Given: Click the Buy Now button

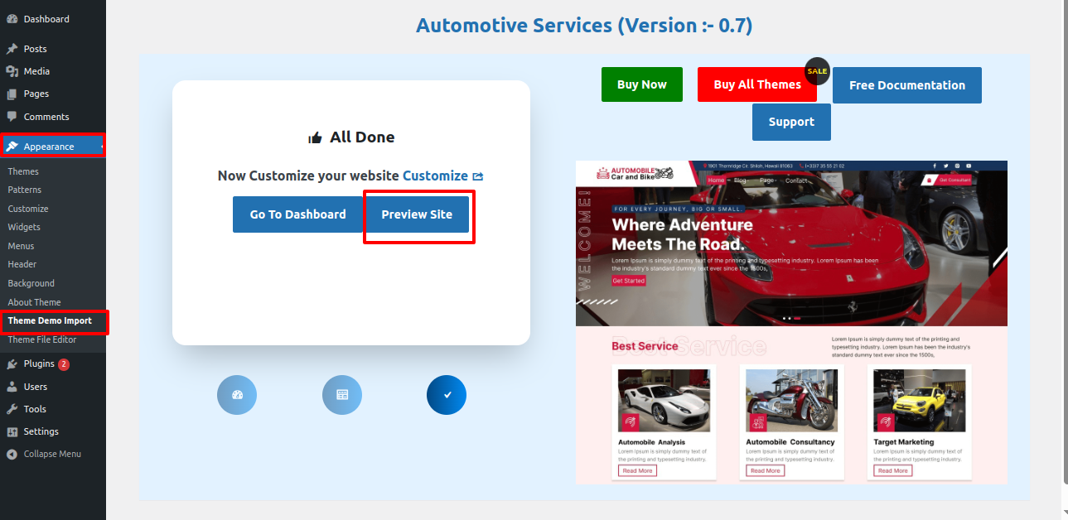Looking at the screenshot, I should (x=642, y=84).
